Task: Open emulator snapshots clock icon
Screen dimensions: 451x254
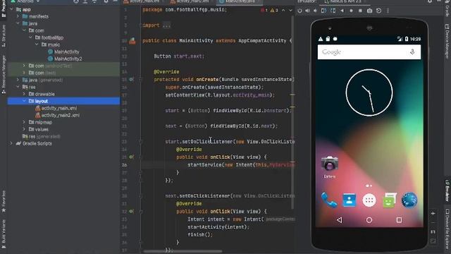Action: click(378, 11)
